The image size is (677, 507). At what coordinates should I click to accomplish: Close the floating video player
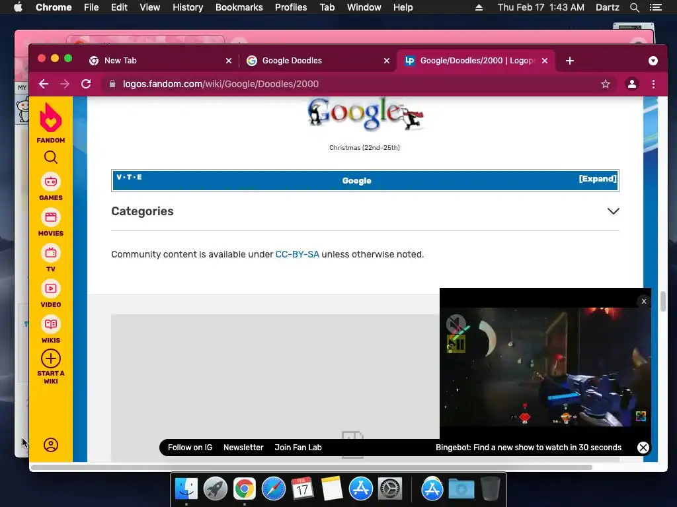coord(644,301)
